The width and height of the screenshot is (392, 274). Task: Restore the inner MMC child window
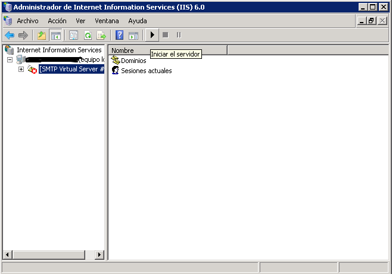tap(371, 21)
